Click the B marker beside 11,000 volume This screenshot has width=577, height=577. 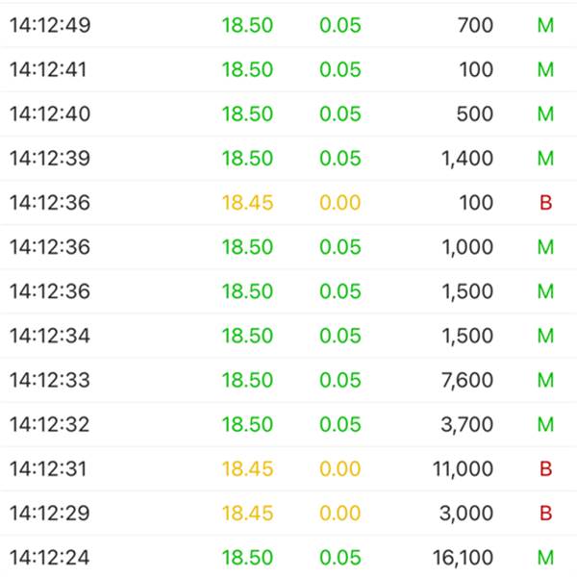point(545,468)
